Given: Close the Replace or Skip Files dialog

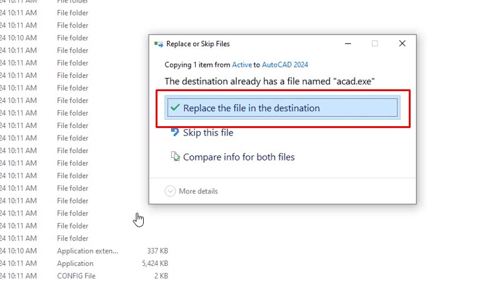Looking at the screenshot, I should (402, 44).
